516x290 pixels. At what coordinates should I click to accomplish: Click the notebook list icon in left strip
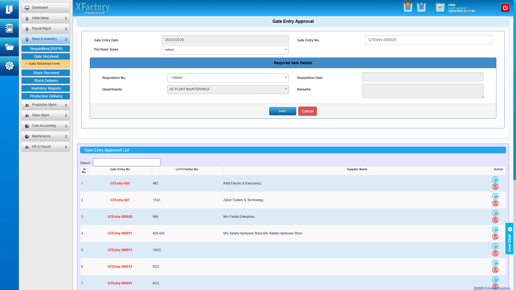pos(9,28)
